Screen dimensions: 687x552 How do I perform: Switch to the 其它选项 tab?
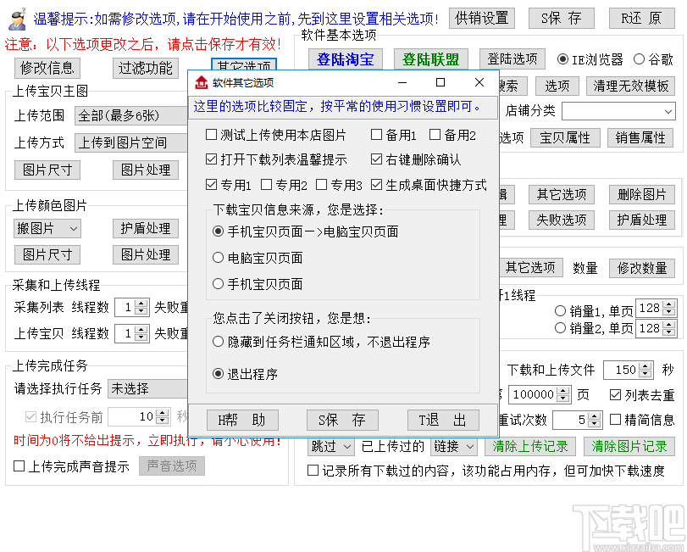pos(242,65)
